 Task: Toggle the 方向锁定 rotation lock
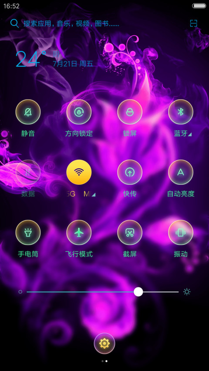[79, 112]
